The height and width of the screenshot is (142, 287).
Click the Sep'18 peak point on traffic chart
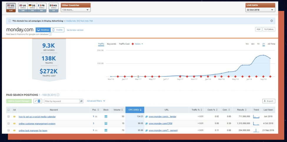pyautogui.click(x=263, y=55)
